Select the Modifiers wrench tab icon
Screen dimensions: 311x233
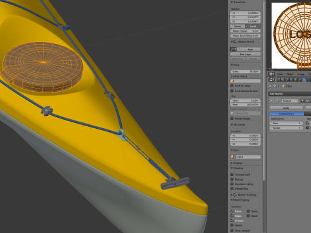[304, 80]
